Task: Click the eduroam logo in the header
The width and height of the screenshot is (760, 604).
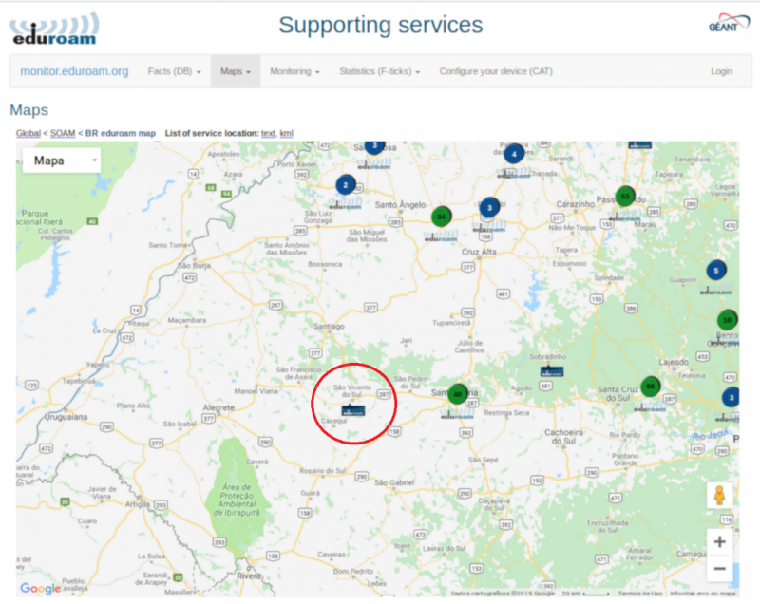Action: click(55, 28)
